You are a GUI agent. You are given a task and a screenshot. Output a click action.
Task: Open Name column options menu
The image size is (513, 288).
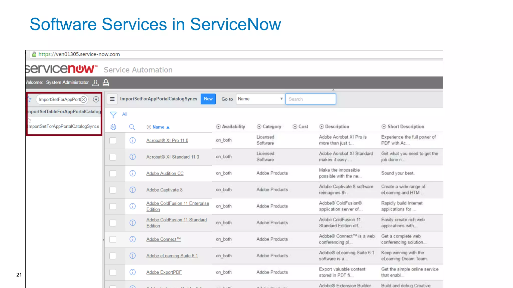tap(149, 127)
